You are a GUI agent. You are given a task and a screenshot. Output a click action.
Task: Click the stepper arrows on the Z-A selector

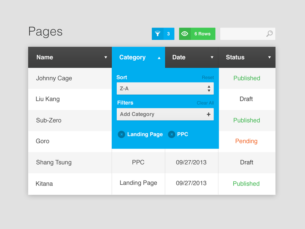coord(209,88)
